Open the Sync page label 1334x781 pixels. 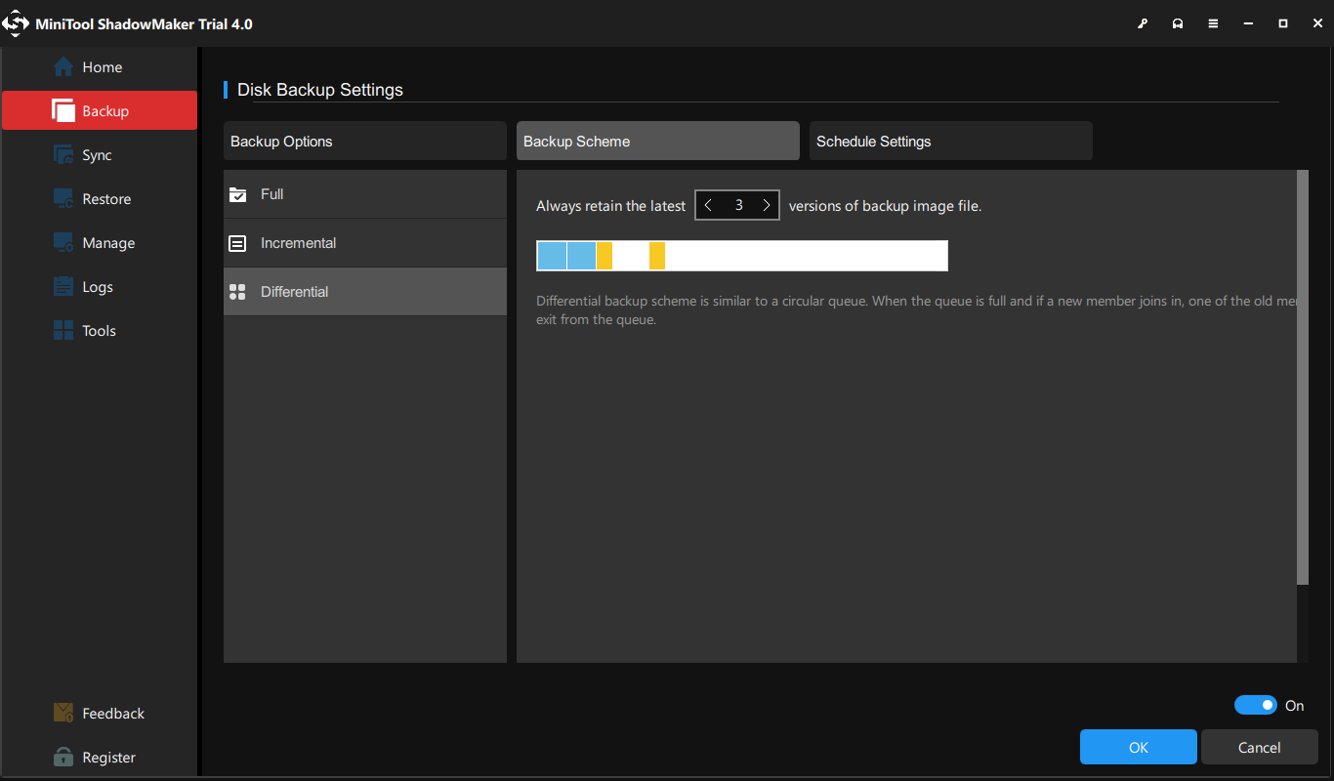(98, 155)
